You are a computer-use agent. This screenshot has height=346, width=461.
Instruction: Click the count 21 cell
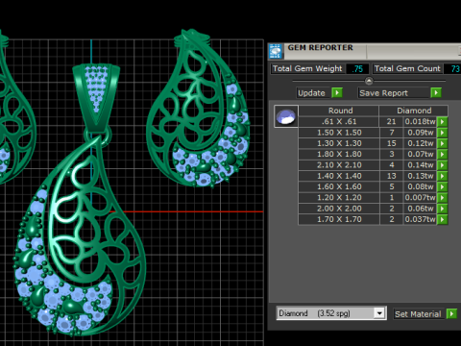pos(391,122)
